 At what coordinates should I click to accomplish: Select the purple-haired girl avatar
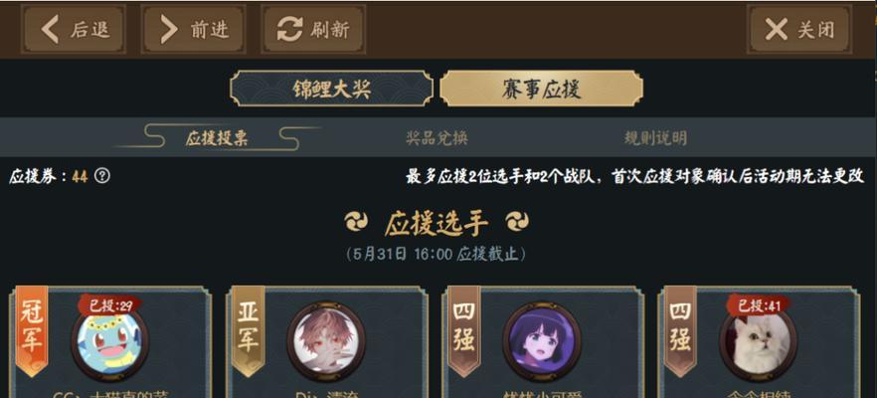tap(542, 341)
